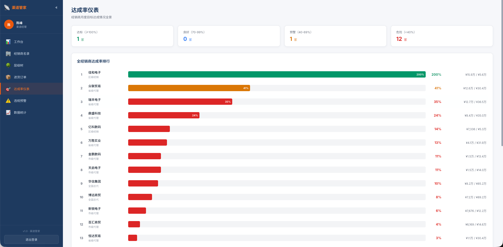Image resolution: width=503 pixels, height=247 pixels.
Task: Open 经销商名录 via its building icon
Action: pyautogui.click(x=8, y=54)
